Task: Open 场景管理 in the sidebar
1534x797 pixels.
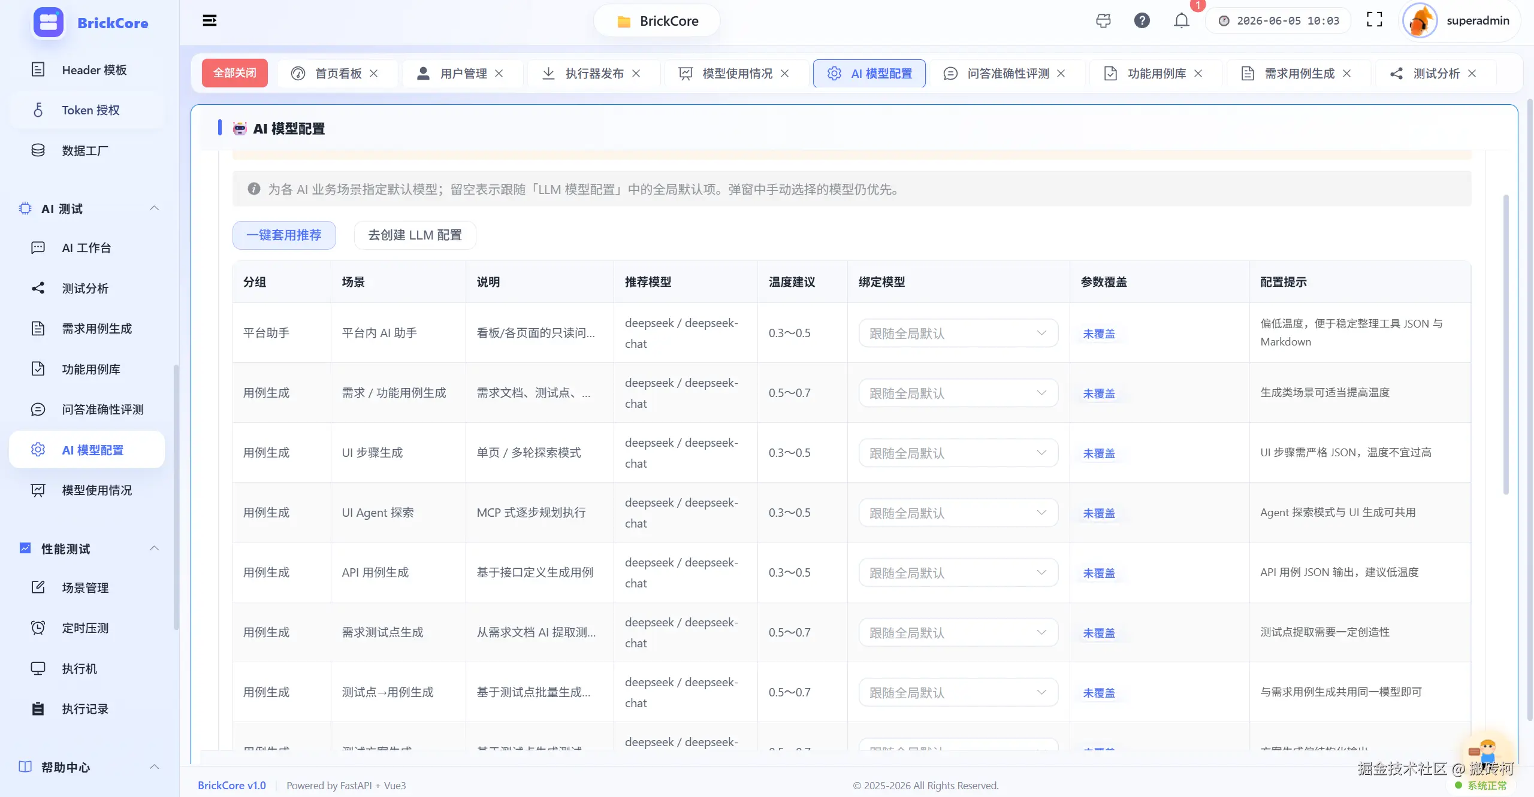Action: (x=87, y=587)
